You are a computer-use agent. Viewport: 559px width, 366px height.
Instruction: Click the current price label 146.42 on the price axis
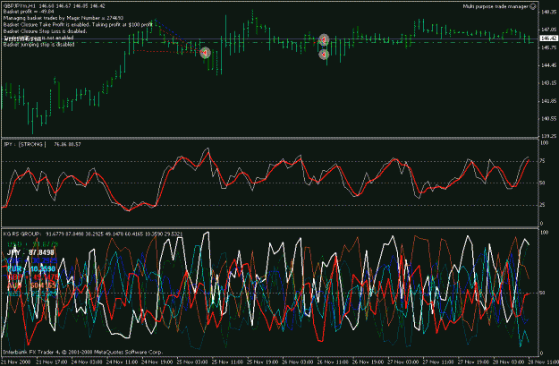[548, 38]
